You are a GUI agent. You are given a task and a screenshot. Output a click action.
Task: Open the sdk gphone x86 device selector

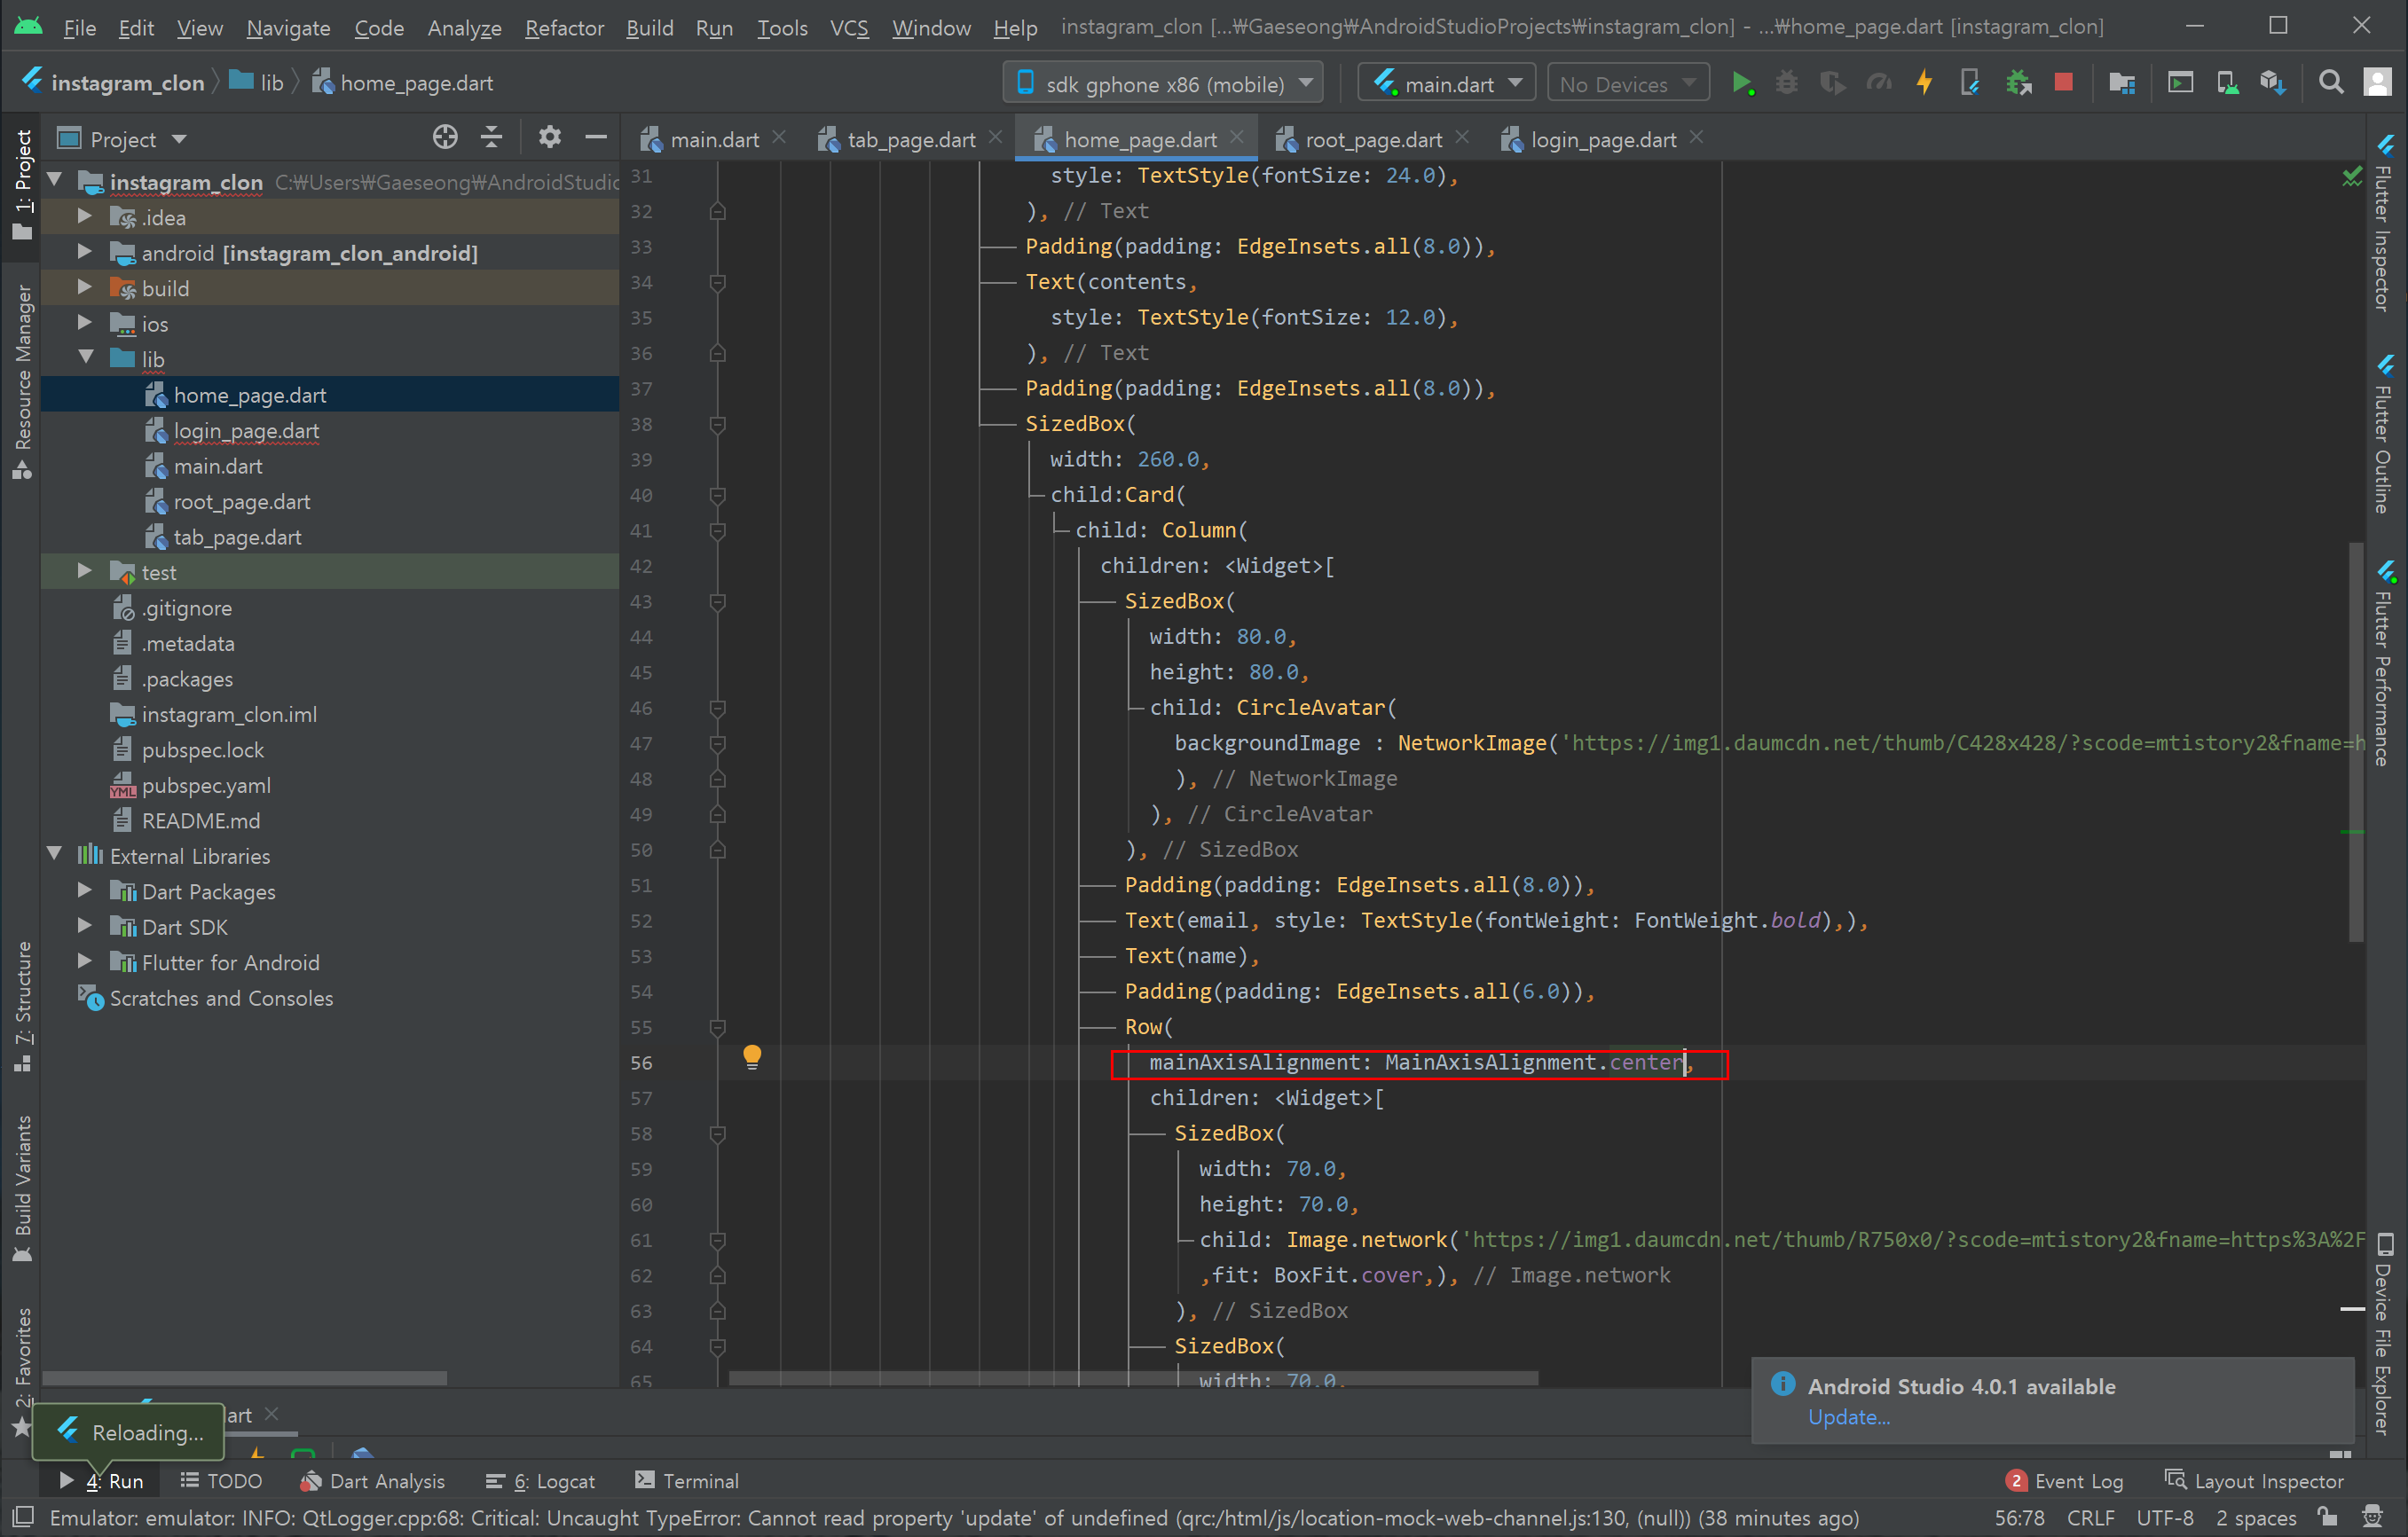click(x=1162, y=84)
